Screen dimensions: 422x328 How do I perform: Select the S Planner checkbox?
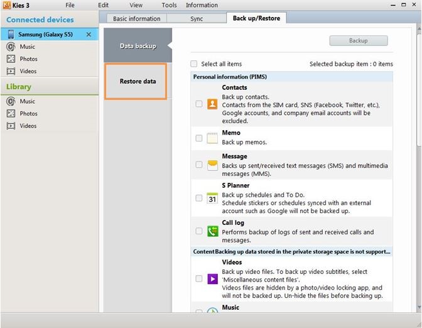[x=199, y=198]
